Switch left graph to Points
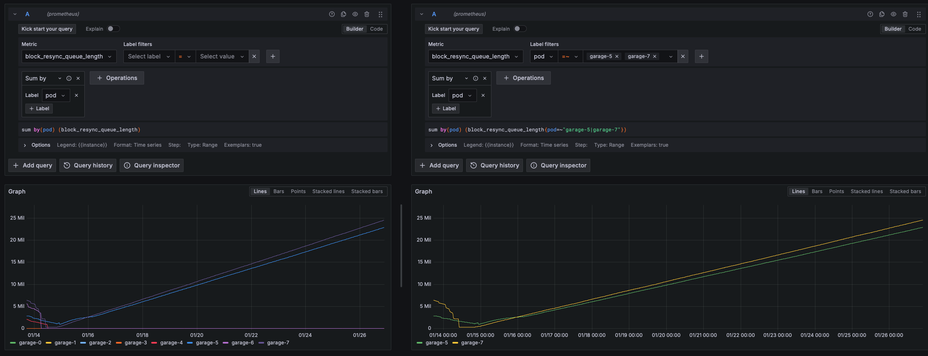Viewport: 928px width, 356px height. 298,191
